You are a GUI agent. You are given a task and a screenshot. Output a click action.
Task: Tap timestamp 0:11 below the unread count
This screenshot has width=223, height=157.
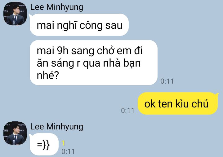68,151
